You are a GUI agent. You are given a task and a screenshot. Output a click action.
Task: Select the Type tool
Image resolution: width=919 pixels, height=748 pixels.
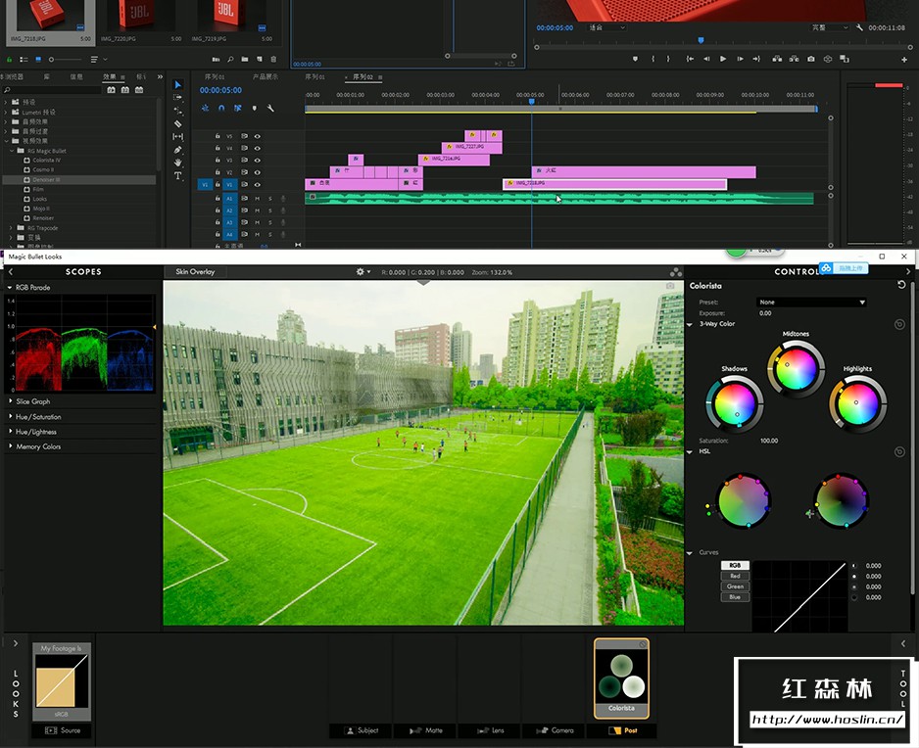coord(177,176)
